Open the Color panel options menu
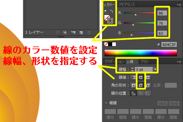This screenshot has width=183, height=122. coord(179,5)
